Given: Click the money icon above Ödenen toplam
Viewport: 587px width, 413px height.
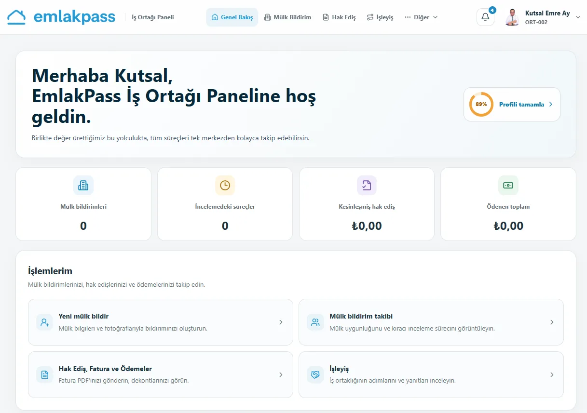Looking at the screenshot, I should [508, 185].
